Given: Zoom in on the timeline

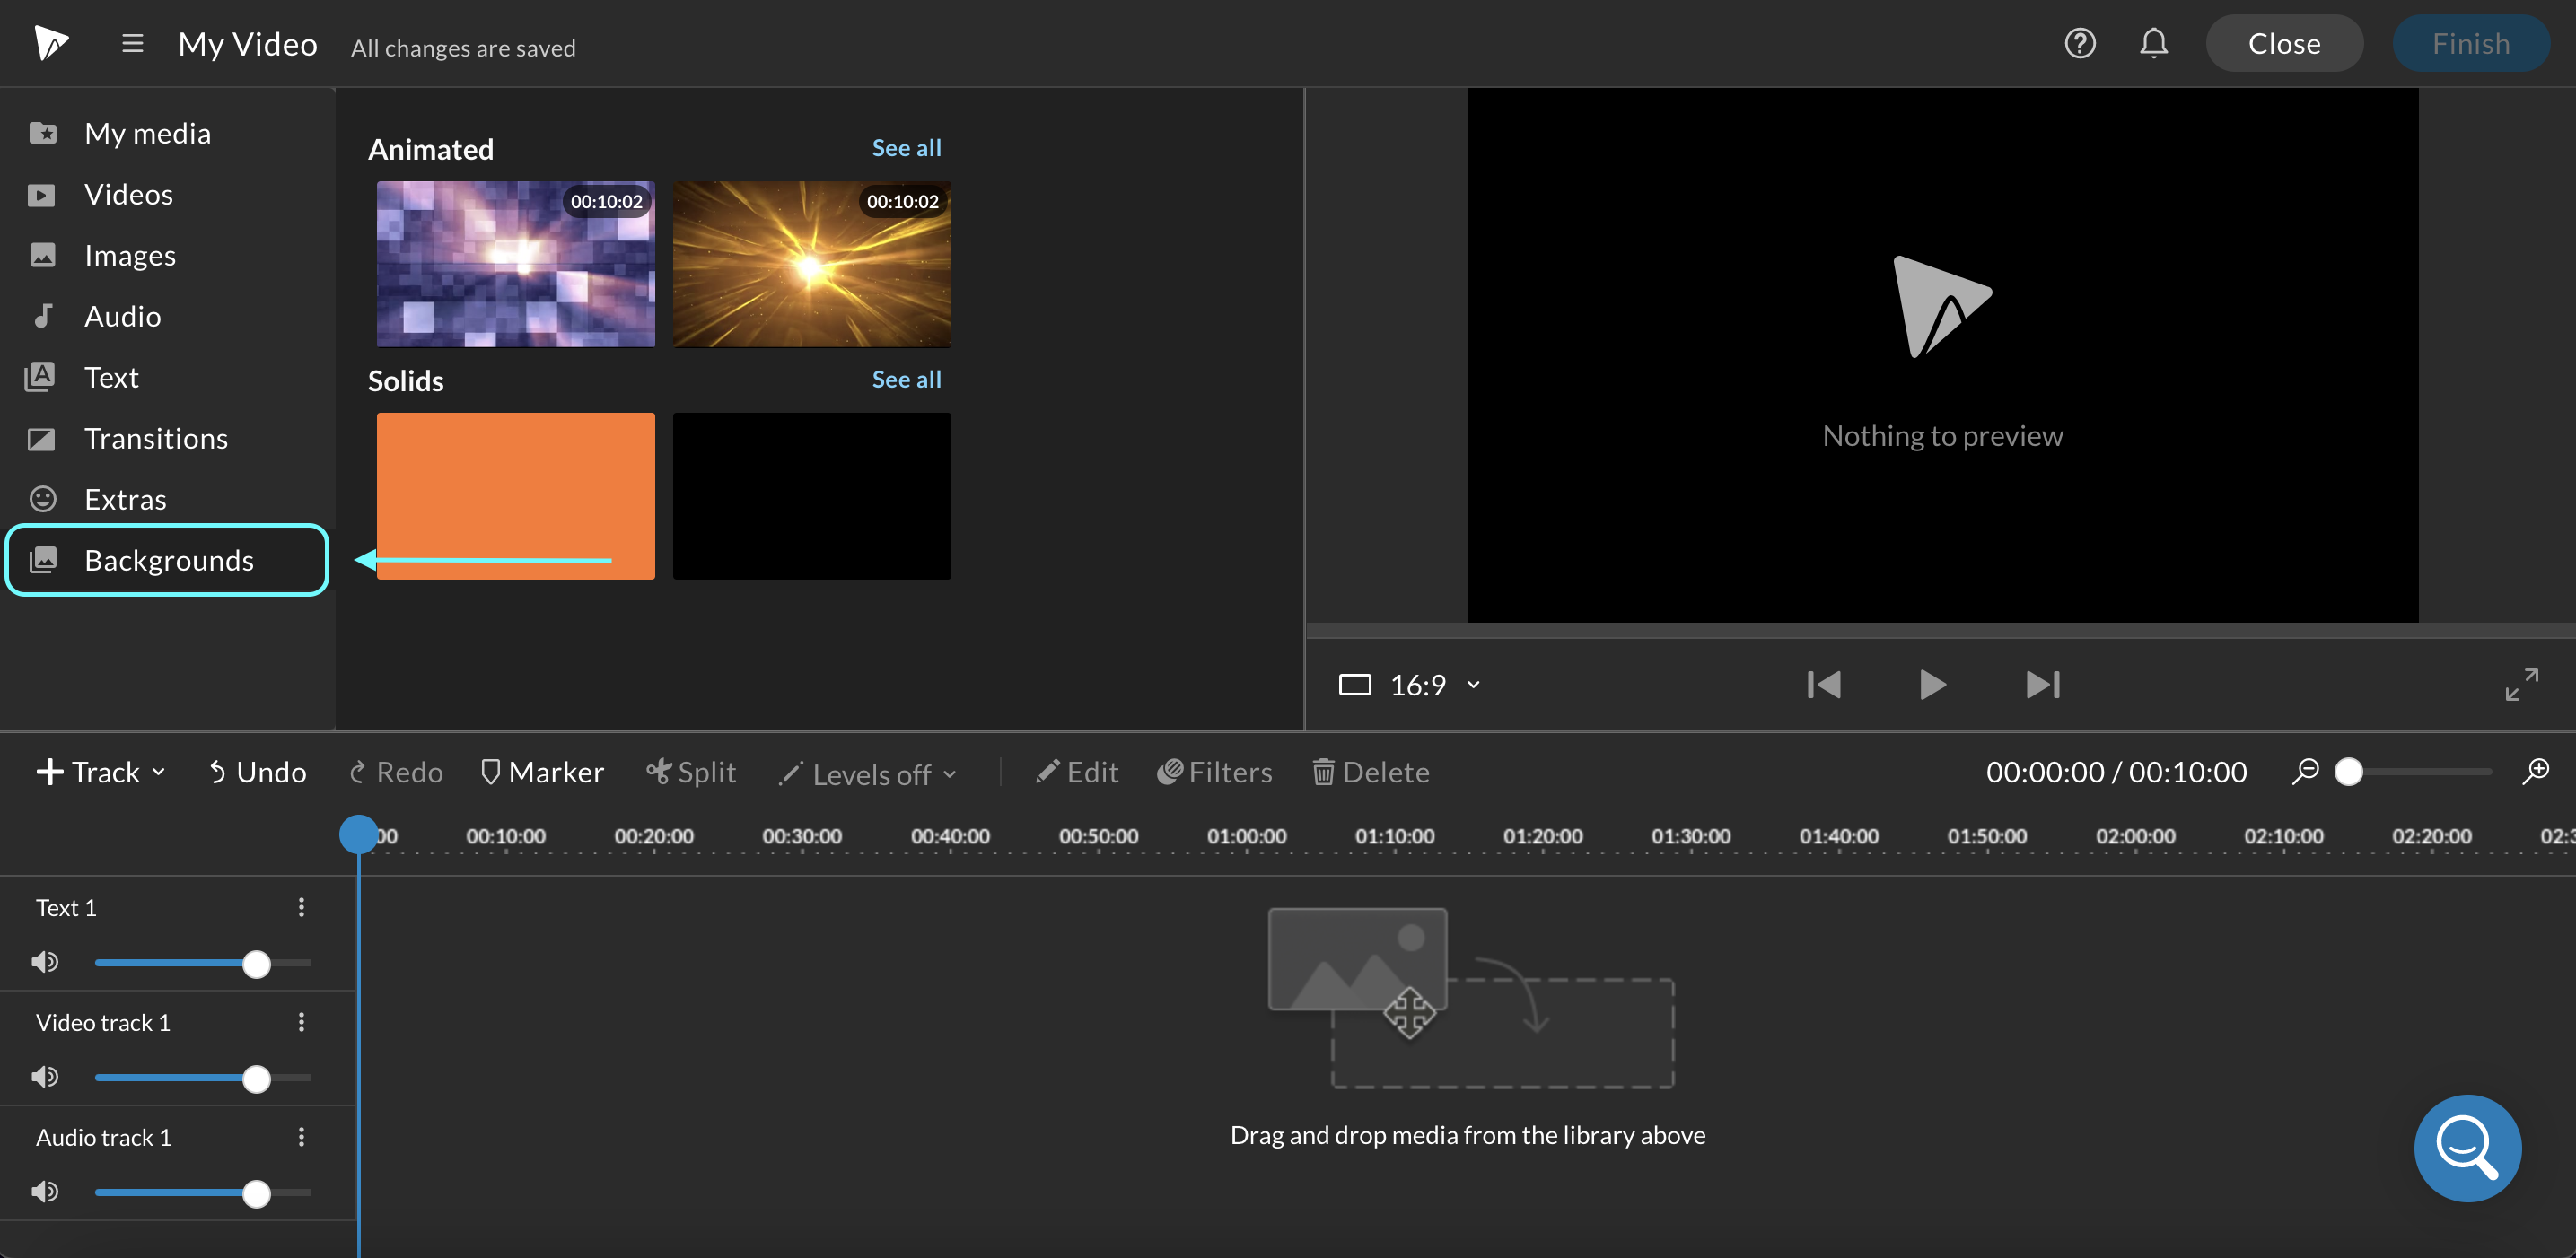Looking at the screenshot, I should pos(2536,771).
